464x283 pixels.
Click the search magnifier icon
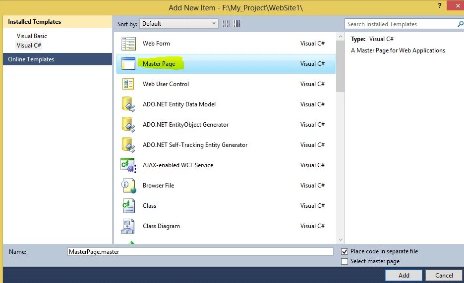[460, 24]
